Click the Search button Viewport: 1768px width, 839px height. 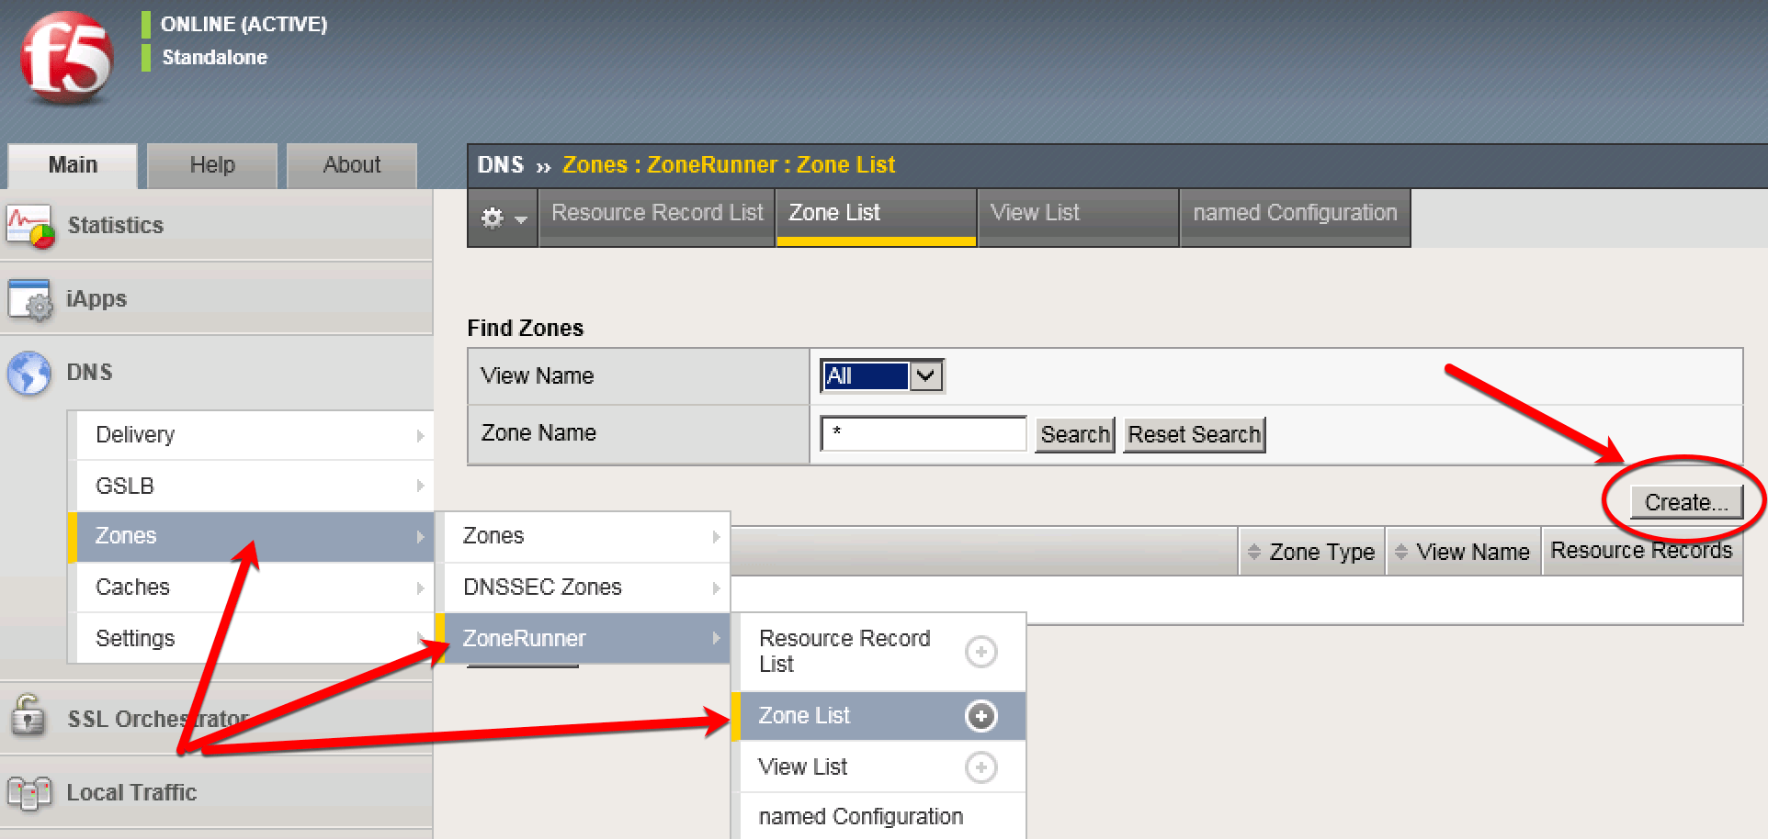[x=1073, y=434]
